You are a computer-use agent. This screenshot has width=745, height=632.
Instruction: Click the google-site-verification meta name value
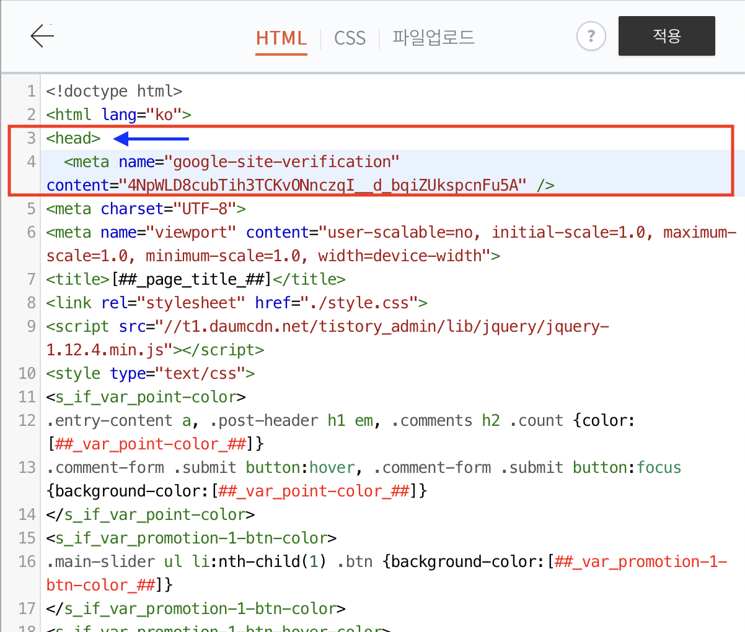click(282, 162)
